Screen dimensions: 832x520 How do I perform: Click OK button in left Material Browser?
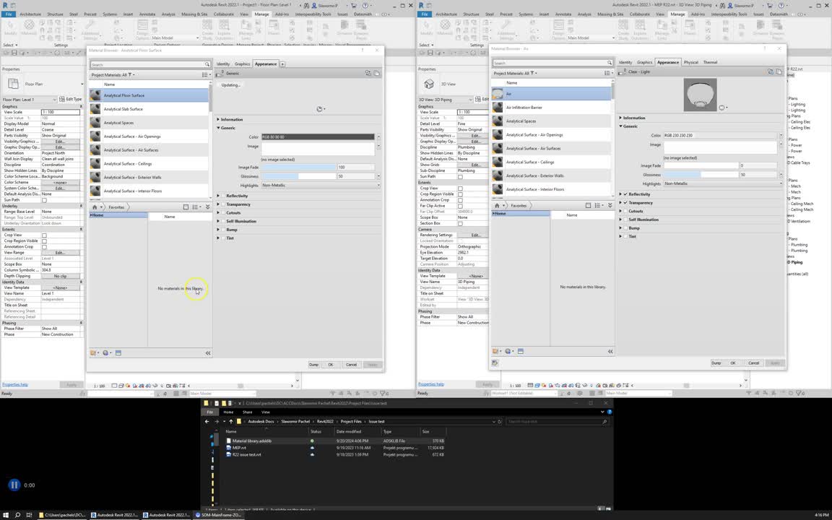331,365
